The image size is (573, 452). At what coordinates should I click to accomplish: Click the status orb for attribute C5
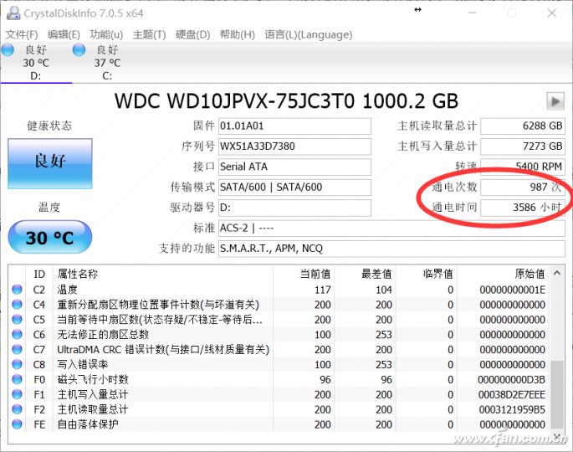(x=17, y=320)
